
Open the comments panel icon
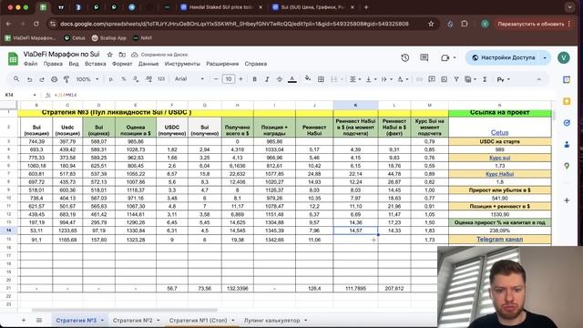(x=424, y=57)
